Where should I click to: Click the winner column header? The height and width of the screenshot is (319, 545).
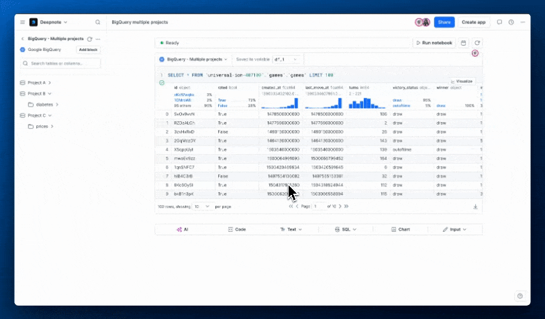point(448,88)
